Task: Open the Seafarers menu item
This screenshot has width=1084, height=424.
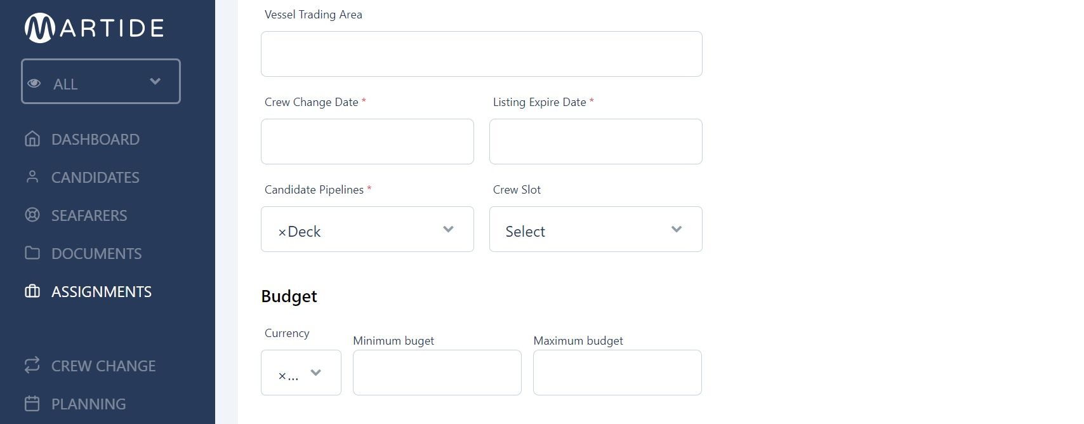Action: [89, 215]
